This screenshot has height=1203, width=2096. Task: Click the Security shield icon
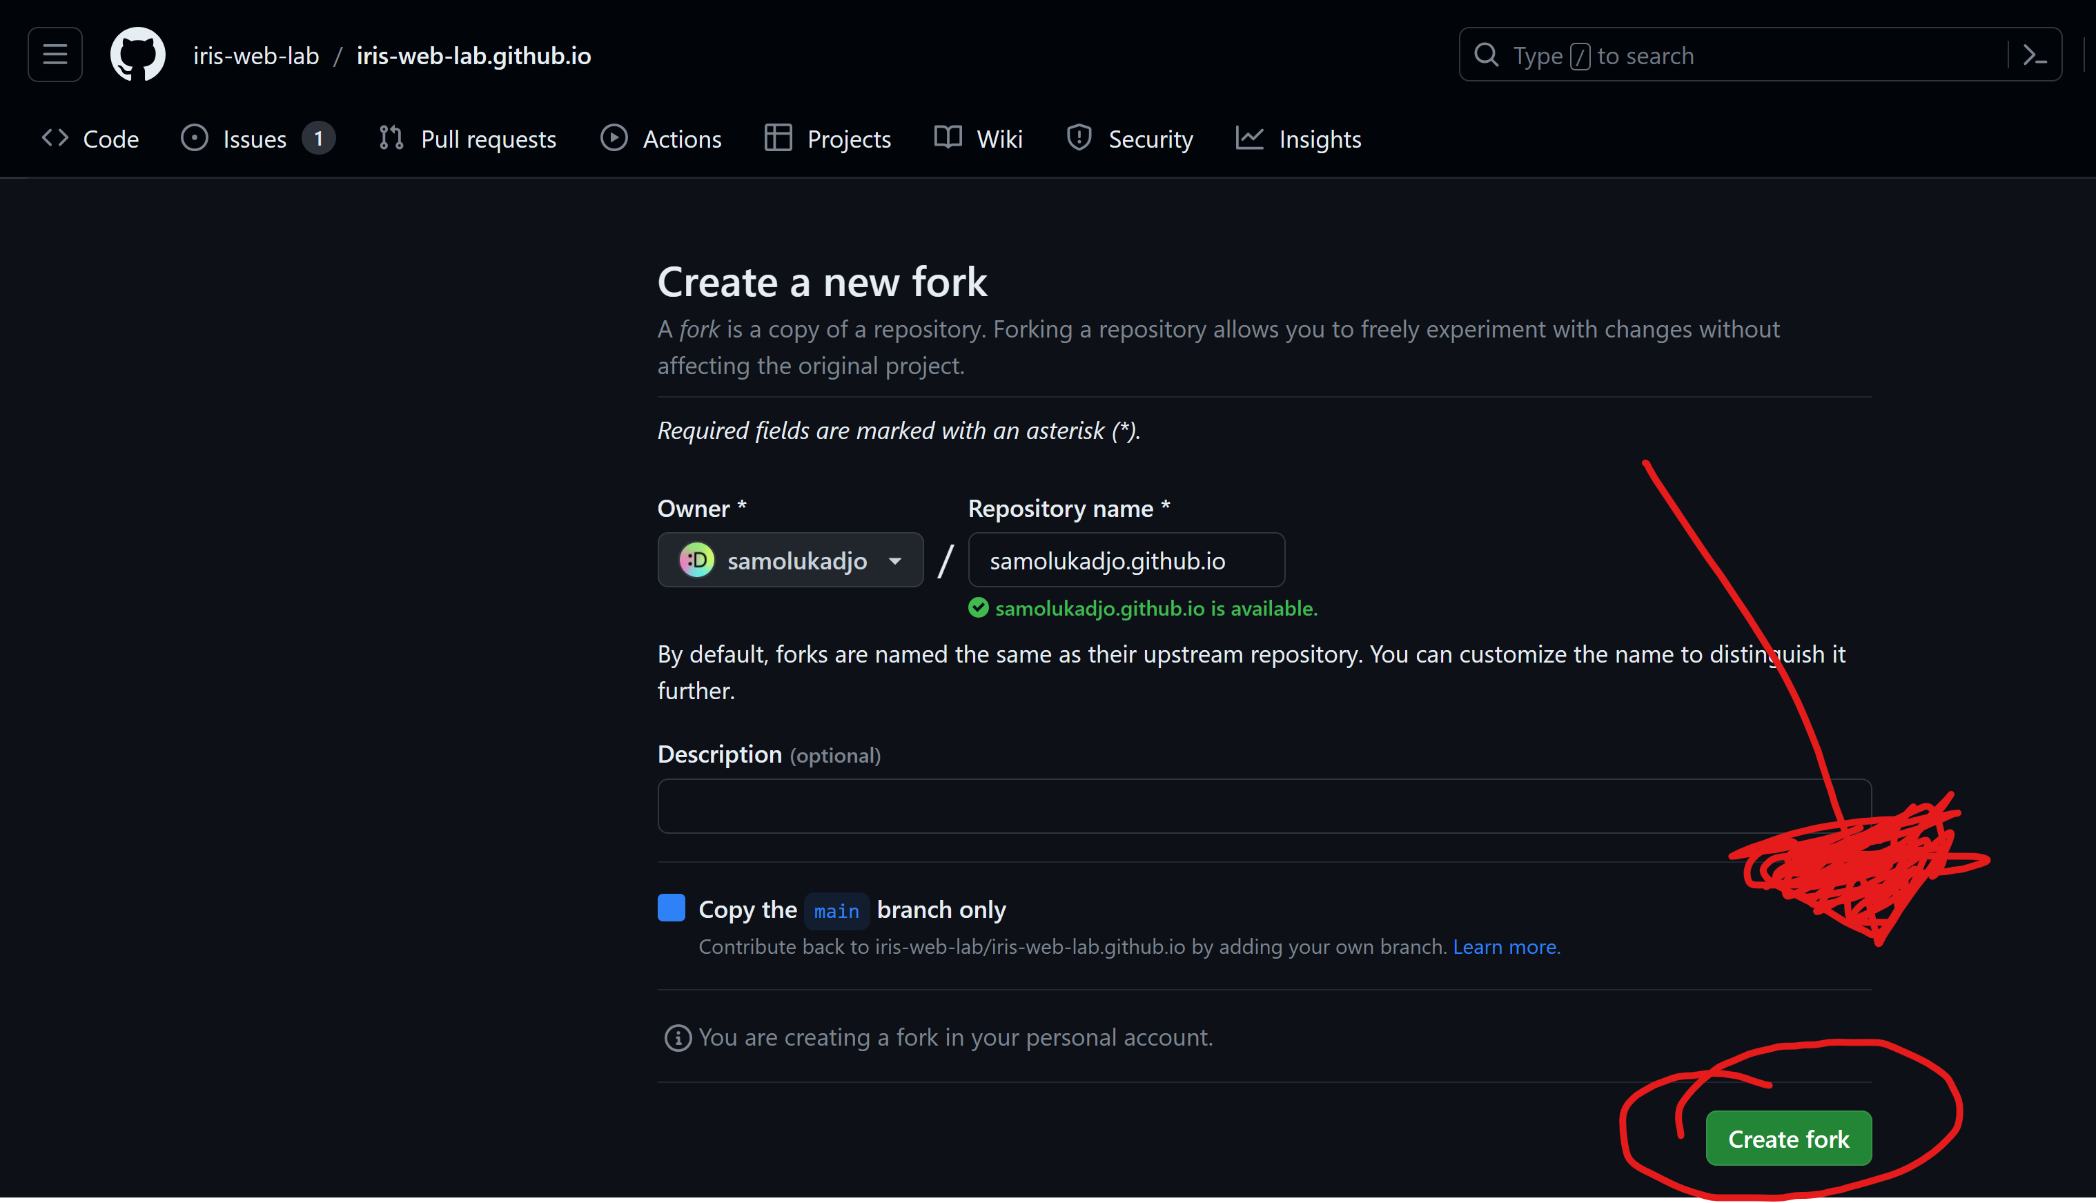coord(1078,138)
